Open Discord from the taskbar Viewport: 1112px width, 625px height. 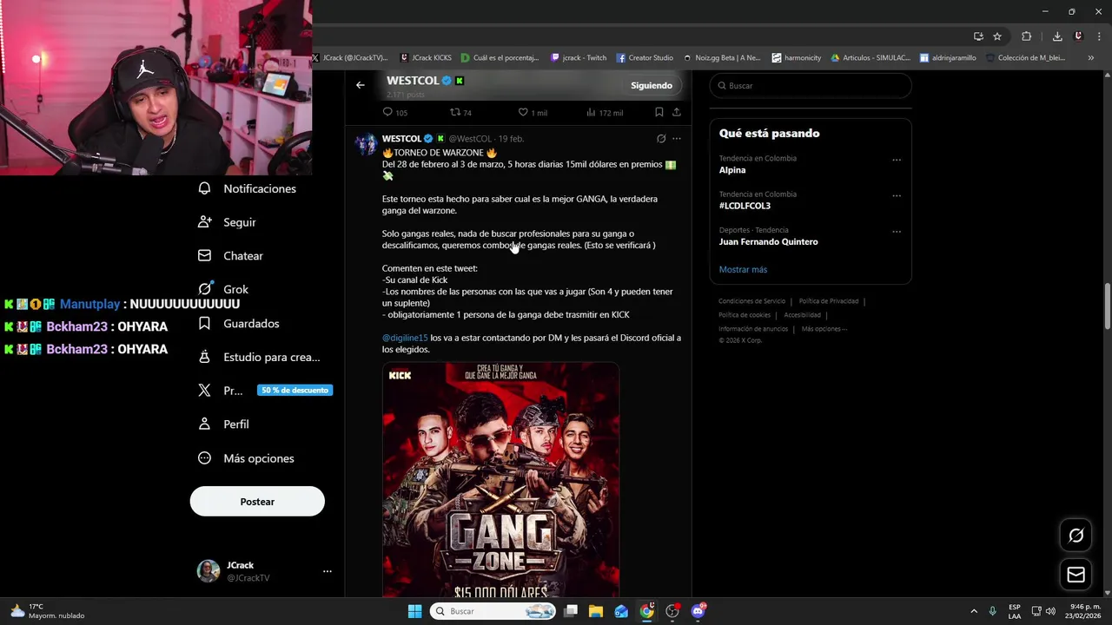click(698, 611)
